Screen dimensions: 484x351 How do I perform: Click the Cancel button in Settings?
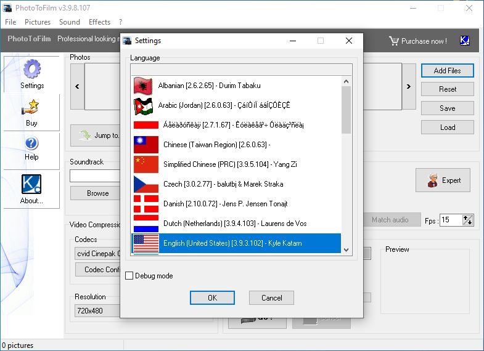272,297
